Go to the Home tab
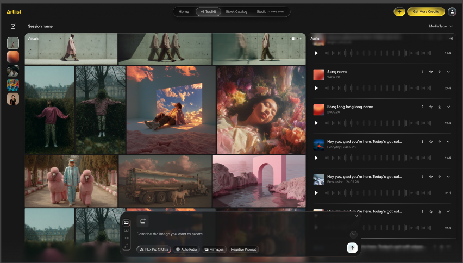This screenshot has width=463, height=263. pyautogui.click(x=184, y=11)
